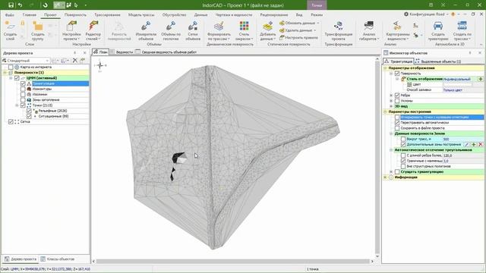Toggle Рёбра checkbox in inspector
Screen dimensions: 486x273
point(397,96)
